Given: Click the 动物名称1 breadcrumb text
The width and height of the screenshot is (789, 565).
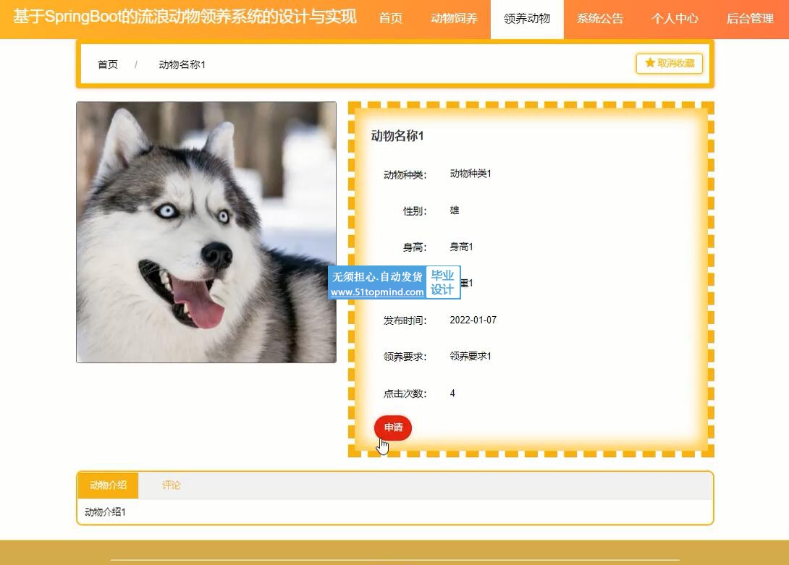Looking at the screenshot, I should [182, 64].
